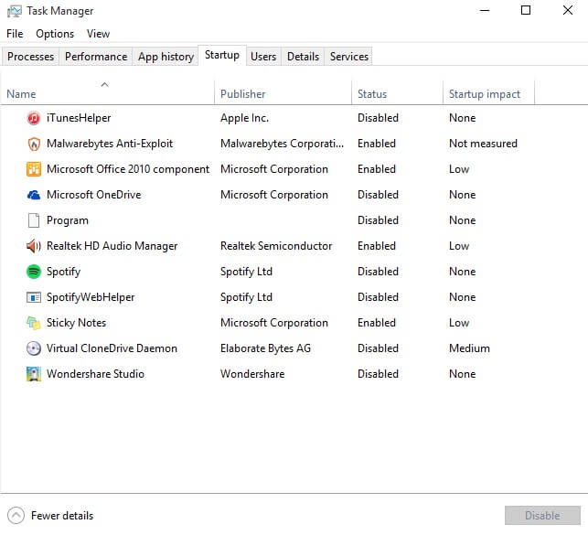The height and width of the screenshot is (535, 588).
Task: Click Spotify Ltd publisher in SpotifyWebHelper row
Action: click(246, 297)
